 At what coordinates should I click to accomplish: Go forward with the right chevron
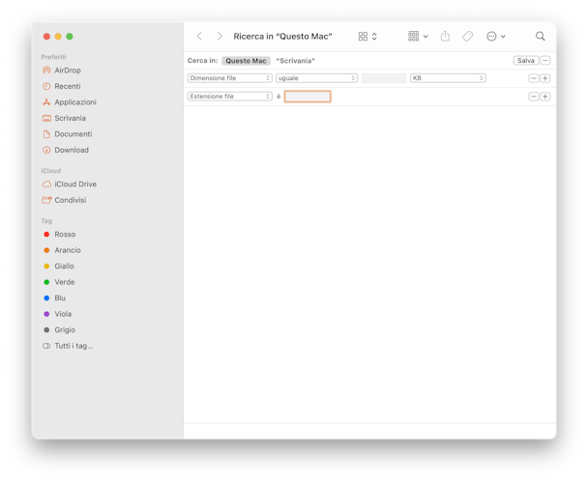click(220, 37)
